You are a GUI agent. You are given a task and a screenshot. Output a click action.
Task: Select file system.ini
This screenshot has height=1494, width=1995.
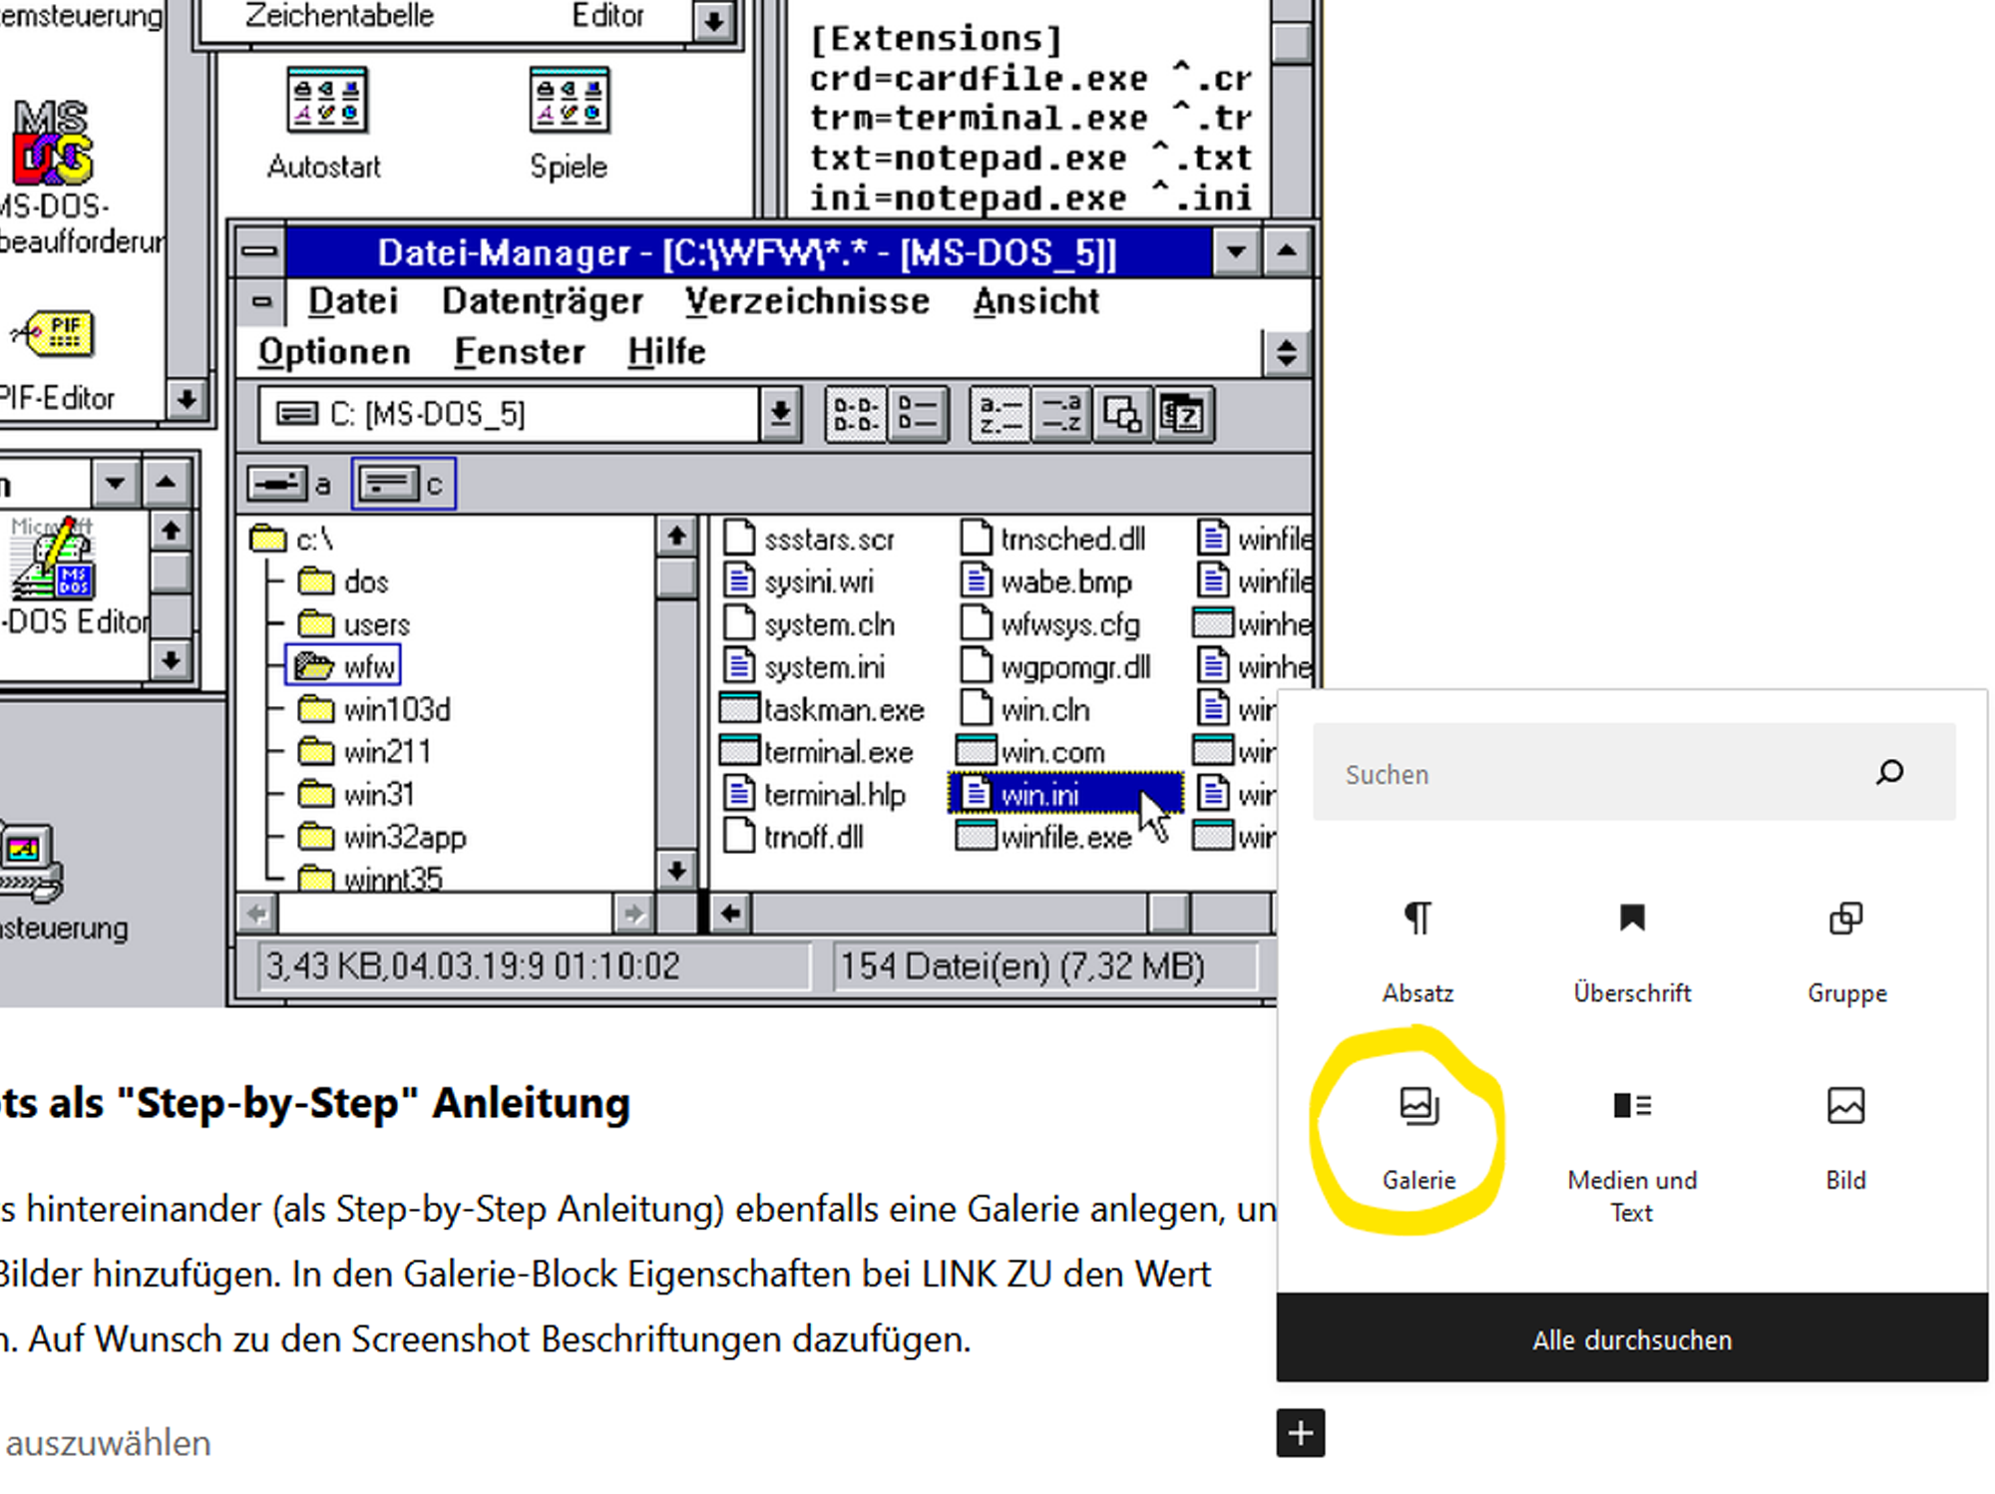804,666
